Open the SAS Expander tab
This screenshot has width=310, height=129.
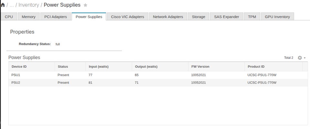(x=227, y=16)
